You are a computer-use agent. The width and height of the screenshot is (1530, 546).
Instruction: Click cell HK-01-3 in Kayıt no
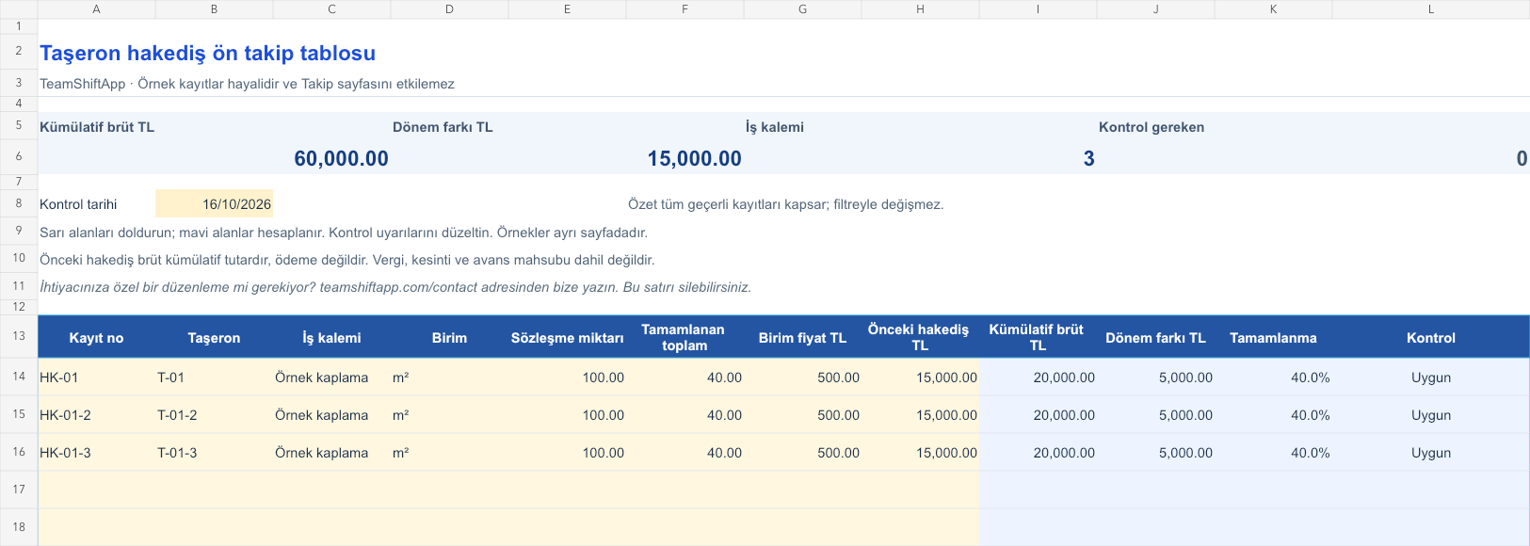[96, 453]
